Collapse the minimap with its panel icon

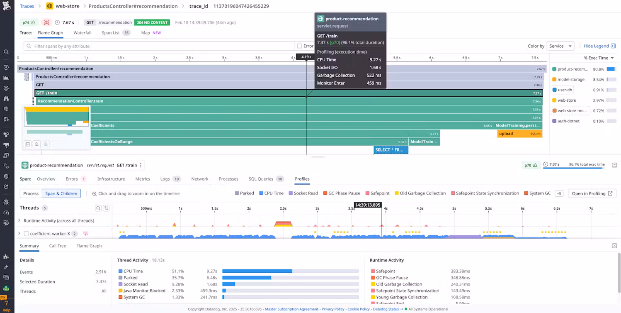pyautogui.click(x=28, y=144)
